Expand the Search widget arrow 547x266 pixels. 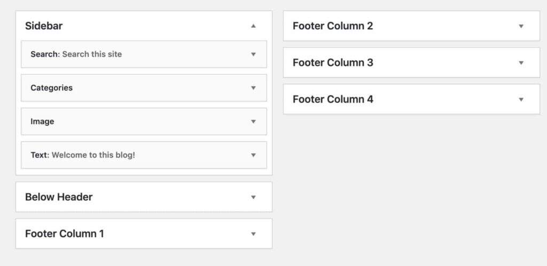(253, 54)
